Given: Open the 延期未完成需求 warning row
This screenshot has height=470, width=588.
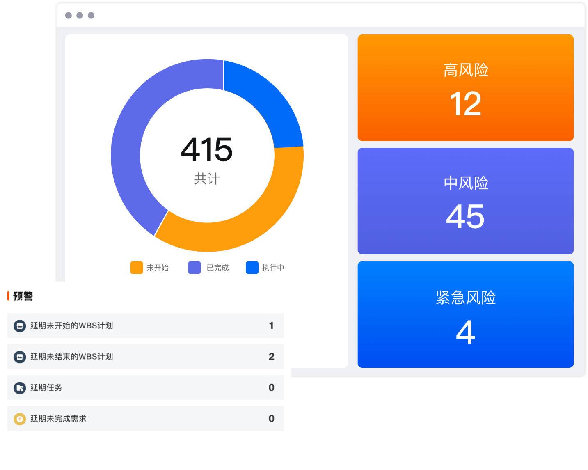Looking at the screenshot, I should 145,419.
